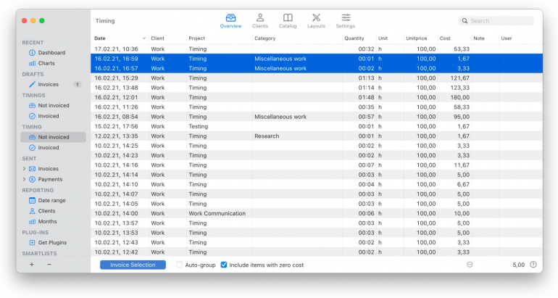Sort by the Client column header
This screenshot has height=298, width=558.
[x=167, y=38]
